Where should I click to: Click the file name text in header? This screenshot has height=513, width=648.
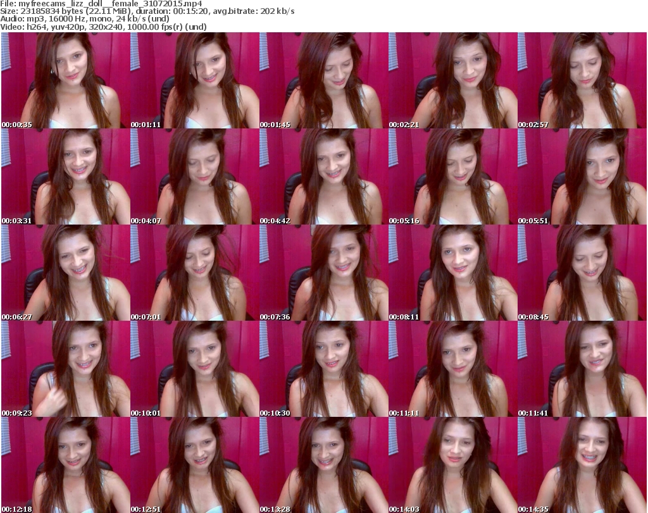tap(101, 4)
